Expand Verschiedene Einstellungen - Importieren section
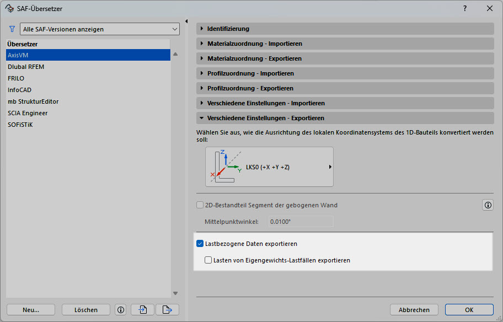This screenshot has height=322, width=503. coord(345,103)
